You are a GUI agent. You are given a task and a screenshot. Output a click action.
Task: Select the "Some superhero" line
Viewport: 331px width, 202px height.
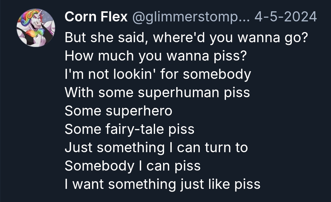point(118,111)
